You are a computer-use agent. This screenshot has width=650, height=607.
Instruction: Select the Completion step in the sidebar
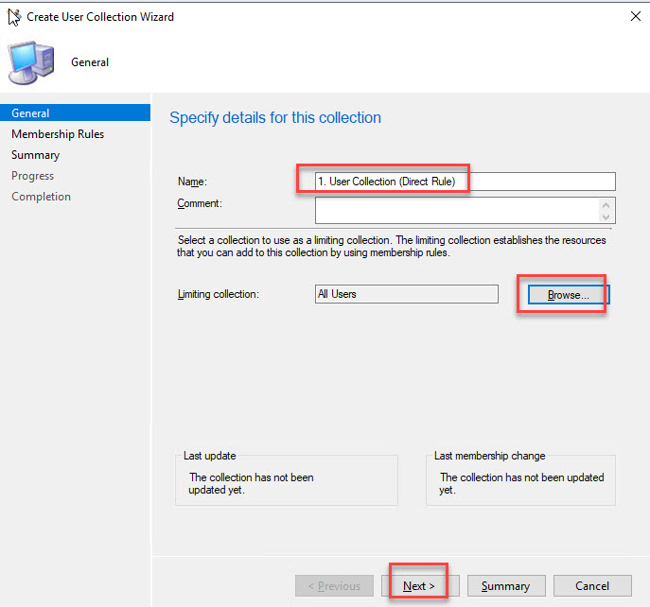click(41, 197)
